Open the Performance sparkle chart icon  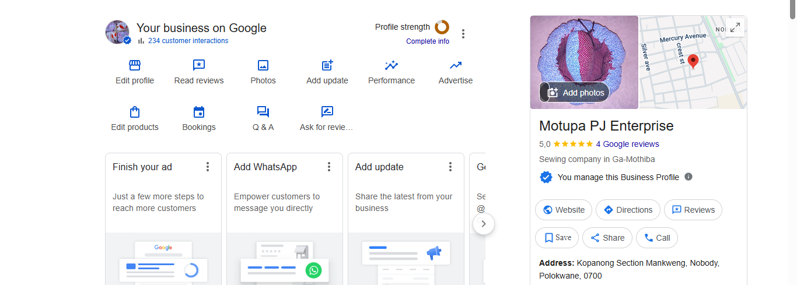coord(391,65)
